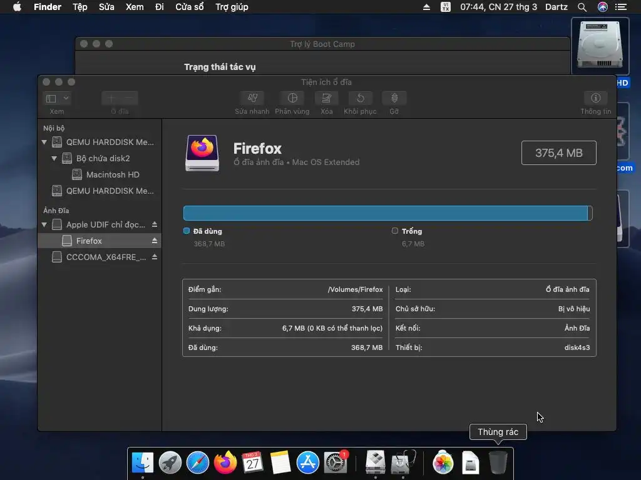Open the Tệp menu
This screenshot has height=480, width=641.
coord(79,7)
